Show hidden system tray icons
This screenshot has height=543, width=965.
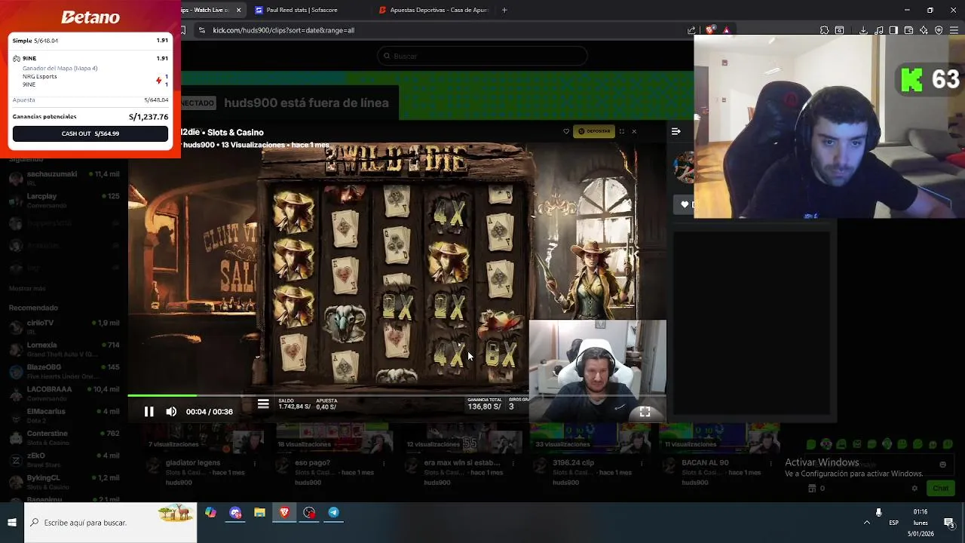click(866, 523)
